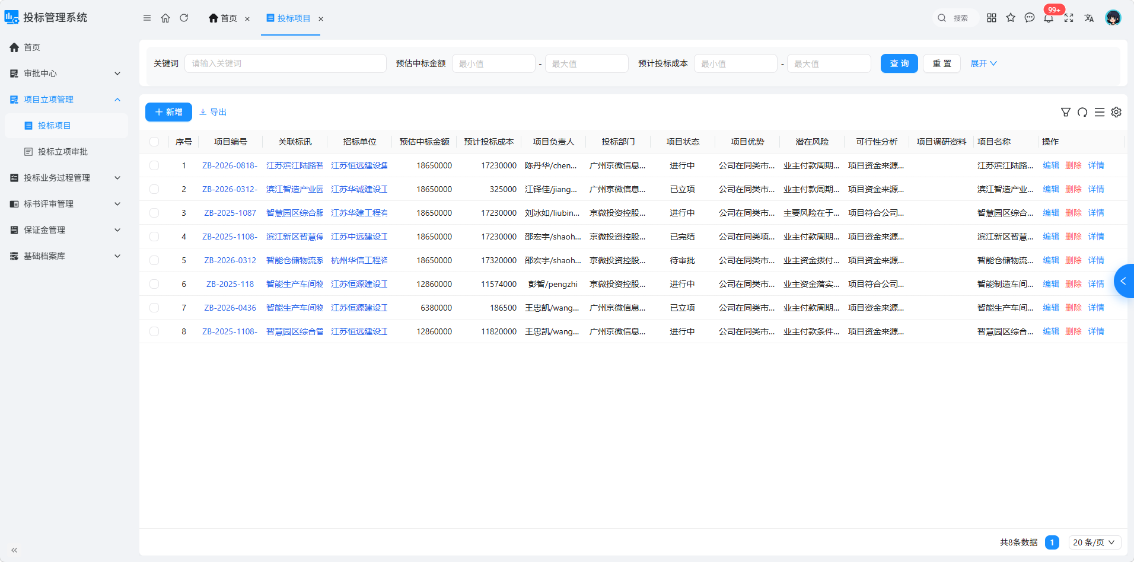The width and height of the screenshot is (1134, 562).
Task: Click the 新增 add button
Action: click(x=168, y=112)
